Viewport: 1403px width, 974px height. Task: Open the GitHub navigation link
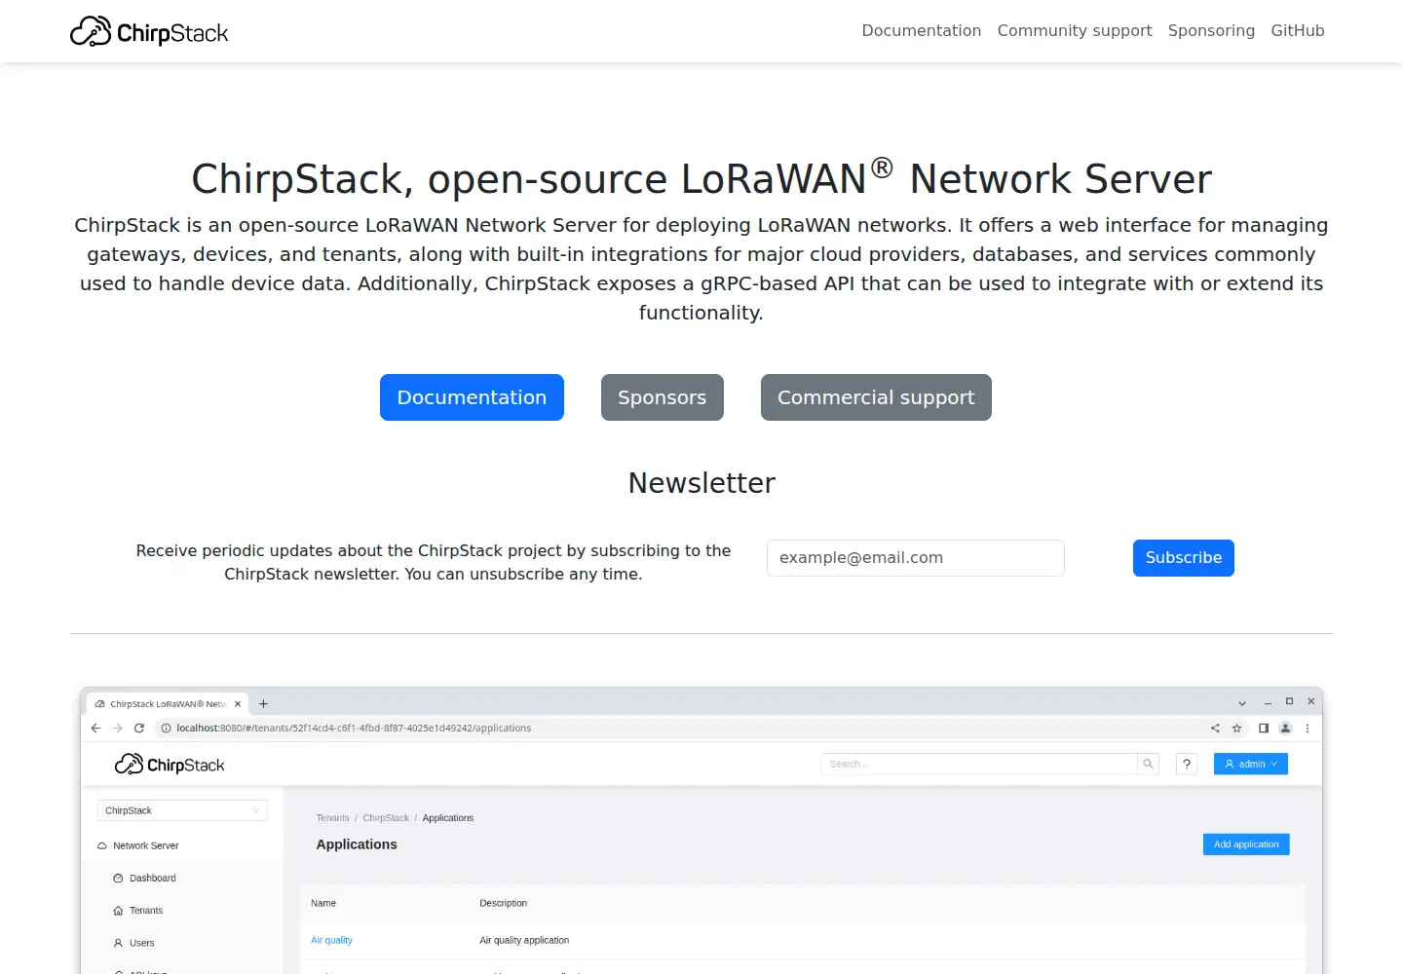[x=1297, y=30]
